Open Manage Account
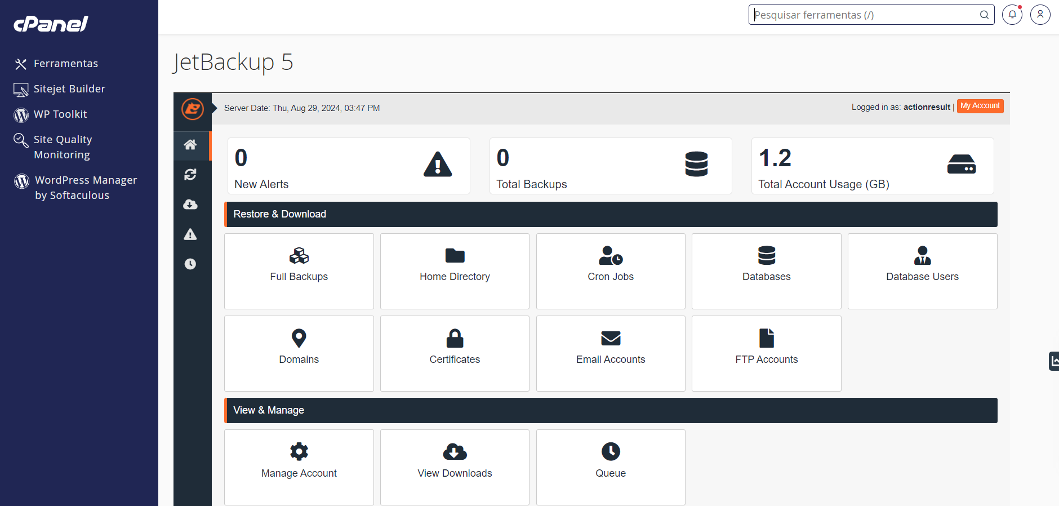This screenshot has height=506, width=1059. click(299, 468)
